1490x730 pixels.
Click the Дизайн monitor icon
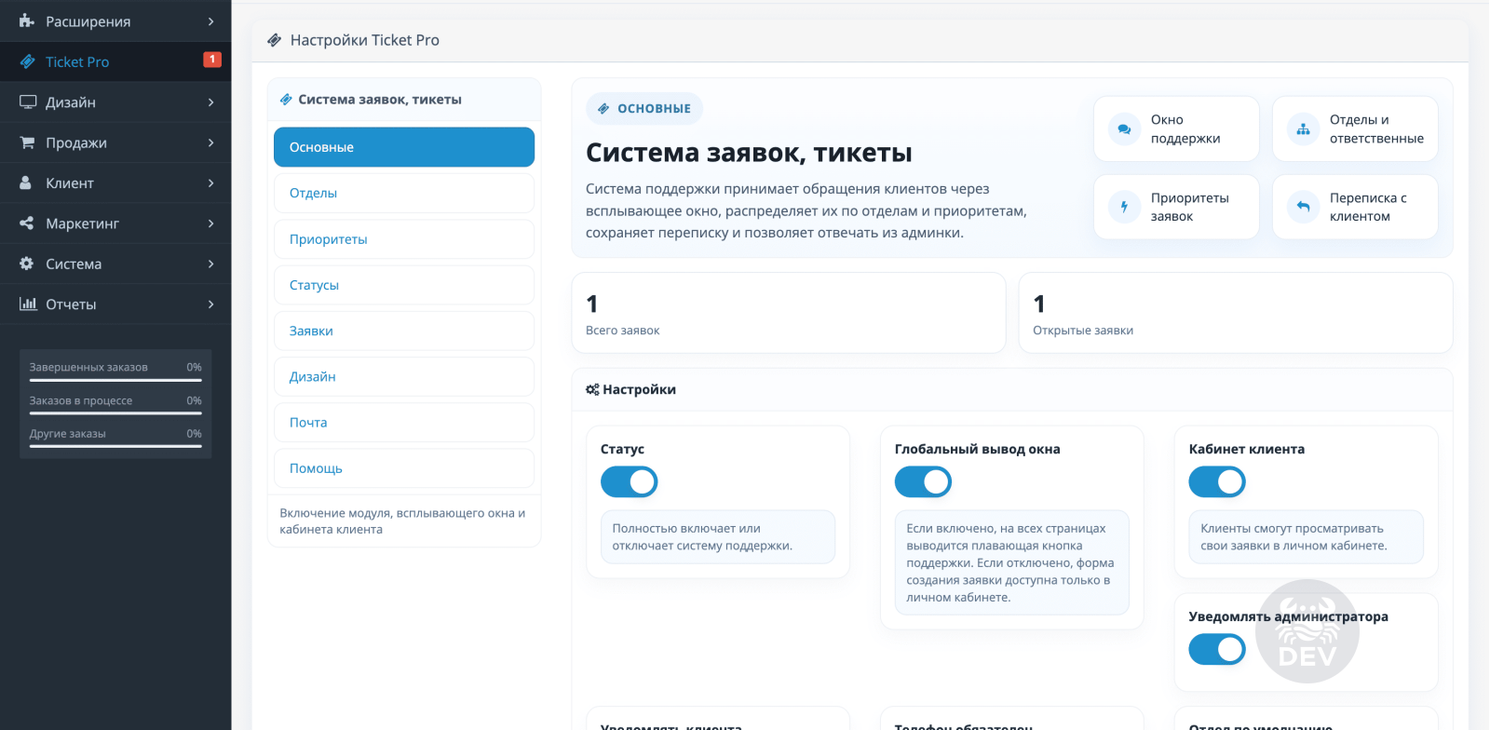pyautogui.click(x=28, y=101)
